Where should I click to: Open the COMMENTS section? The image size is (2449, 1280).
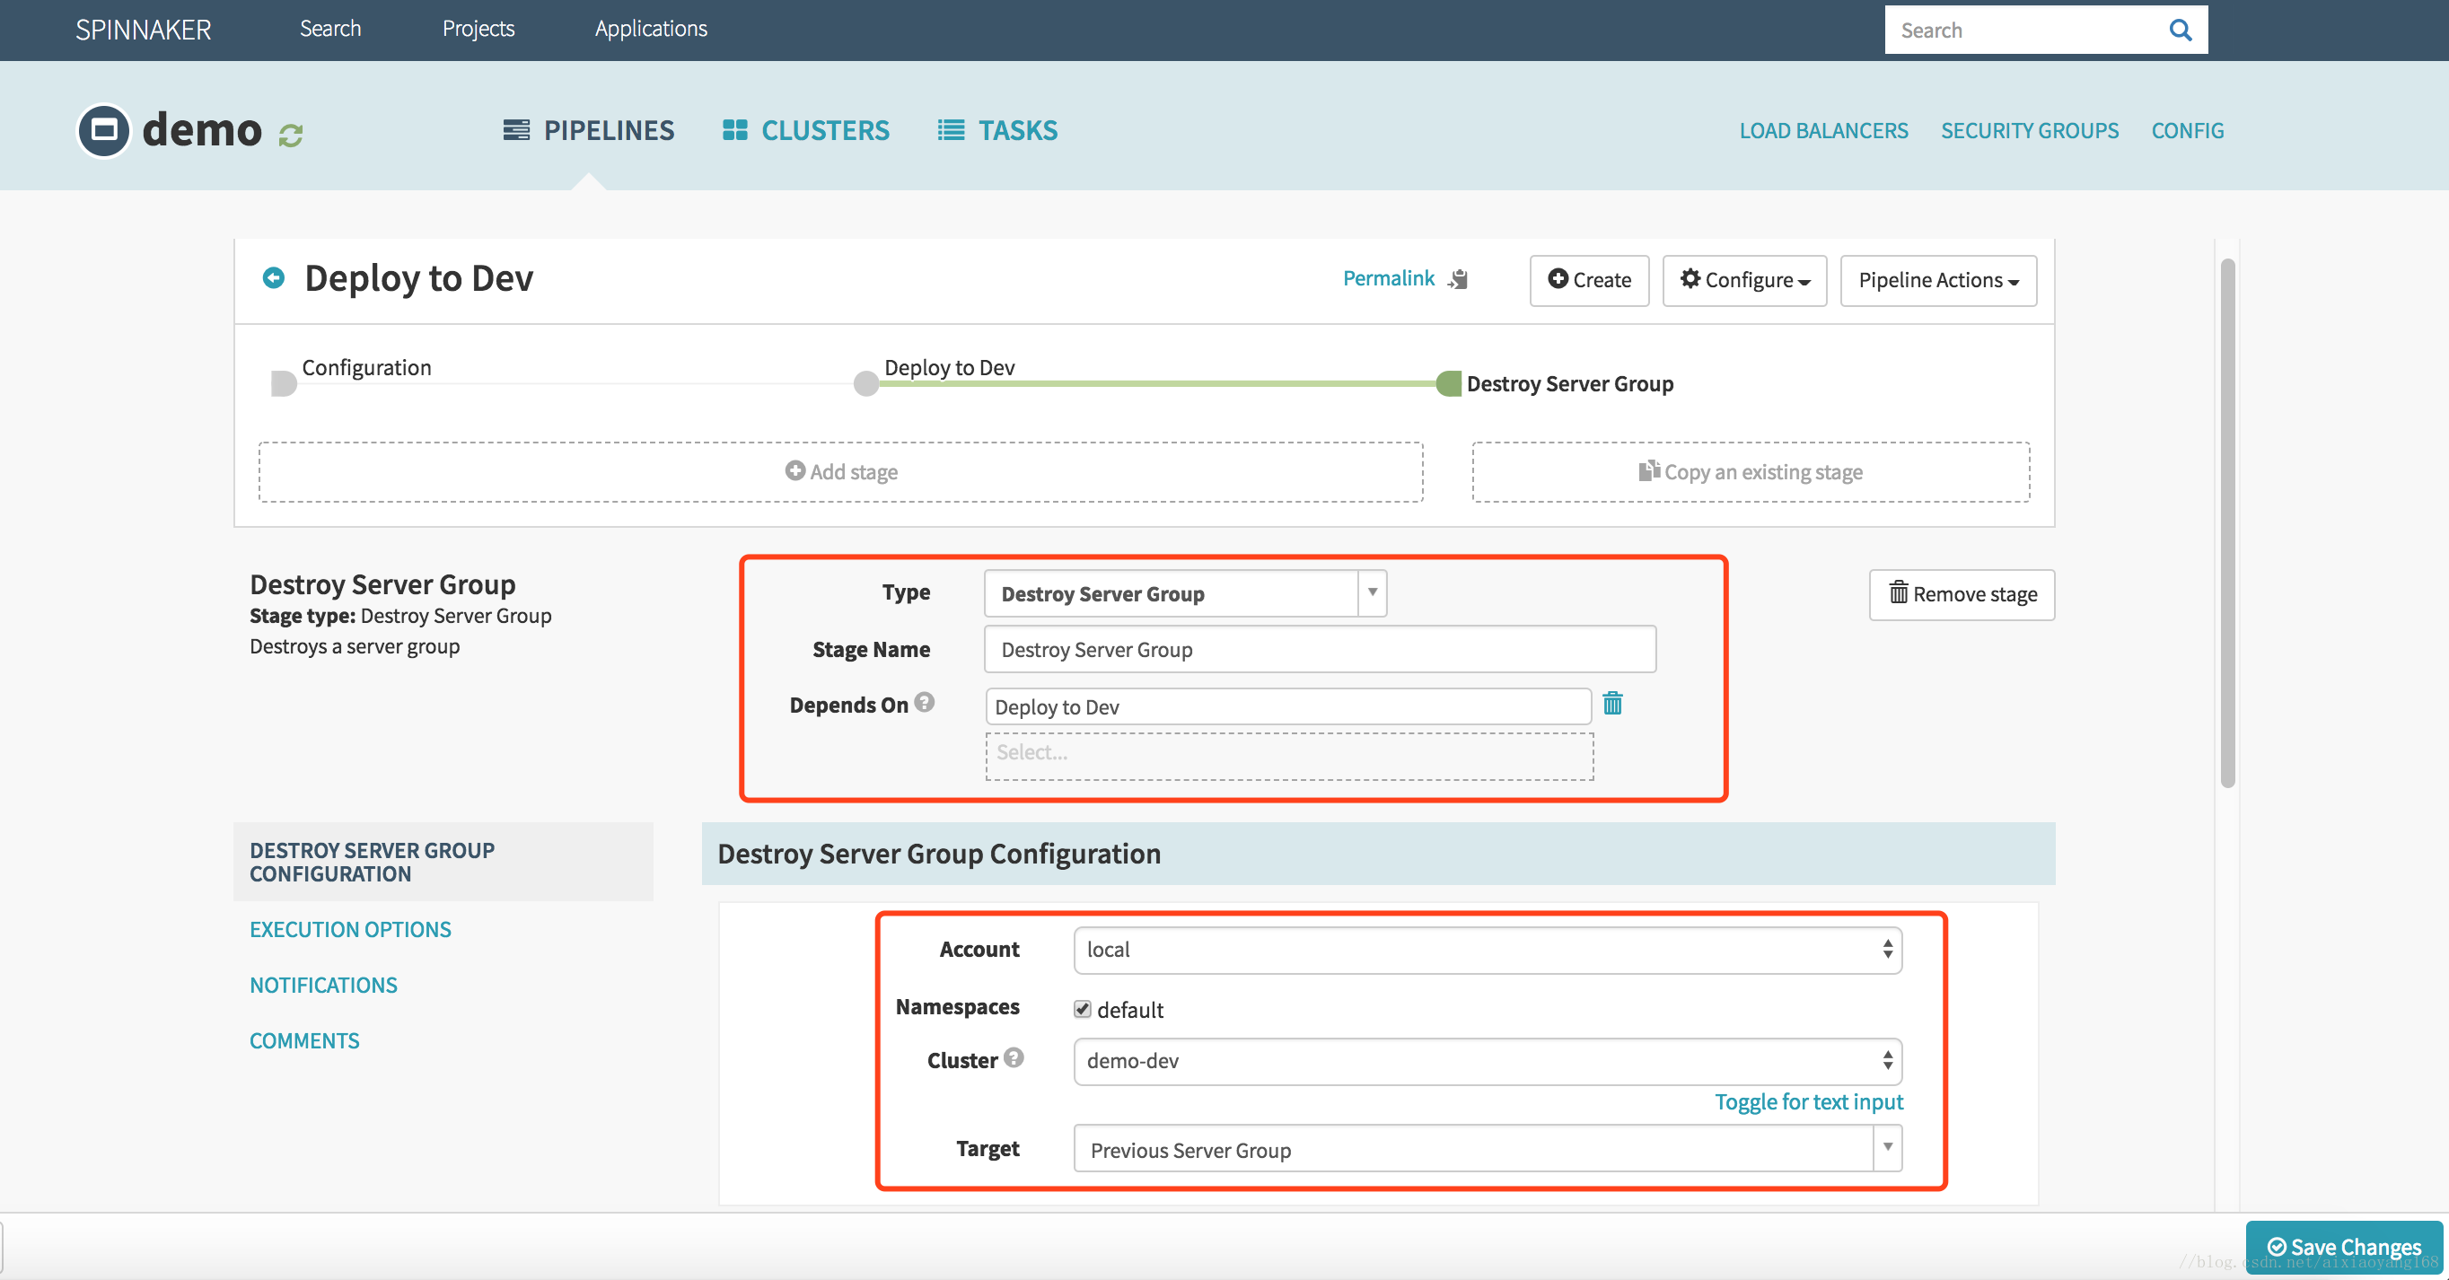pyautogui.click(x=304, y=1040)
